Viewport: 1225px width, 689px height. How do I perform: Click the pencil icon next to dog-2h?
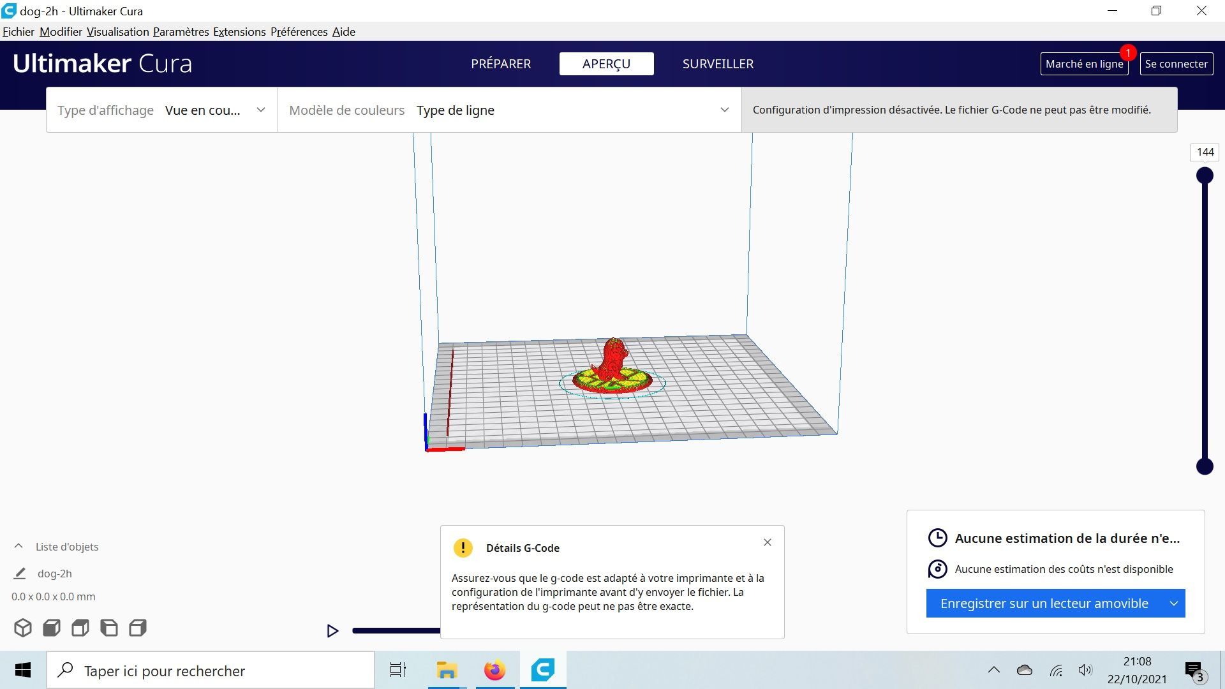point(20,574)
